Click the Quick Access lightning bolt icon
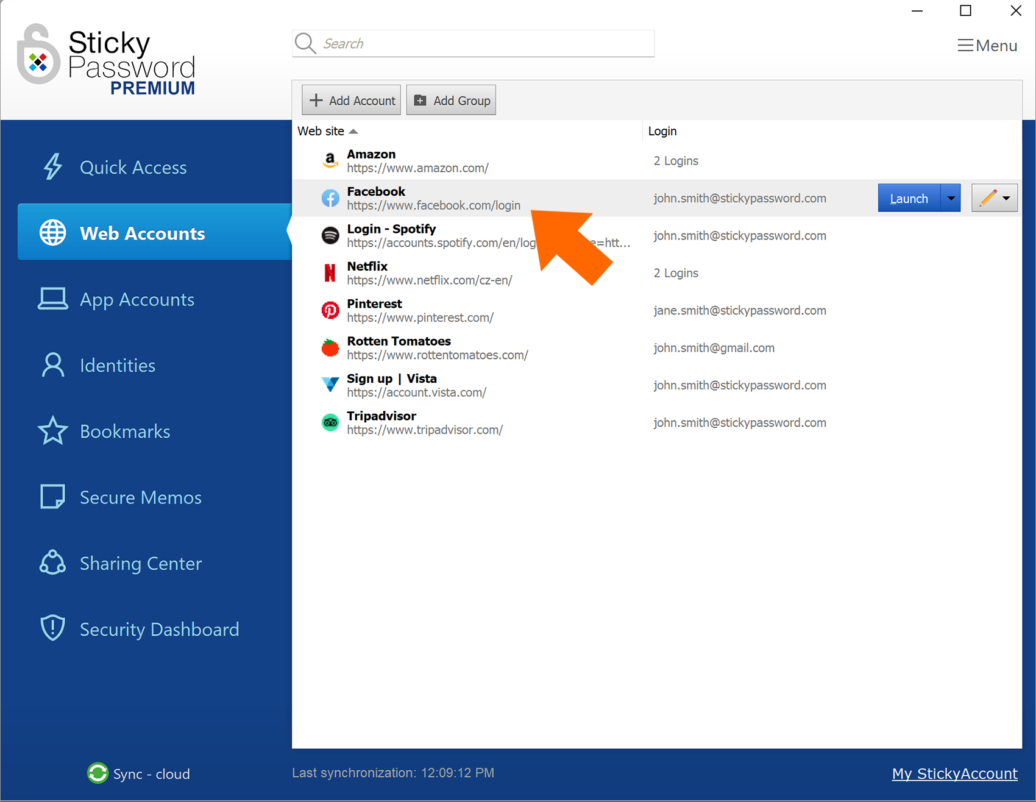 [53, 166]
